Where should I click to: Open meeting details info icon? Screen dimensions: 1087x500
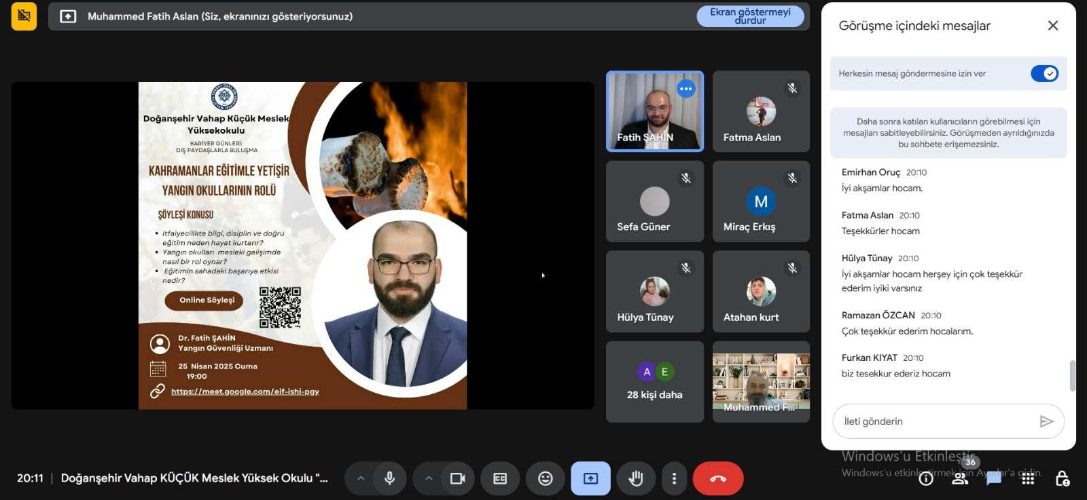(926, 478)
